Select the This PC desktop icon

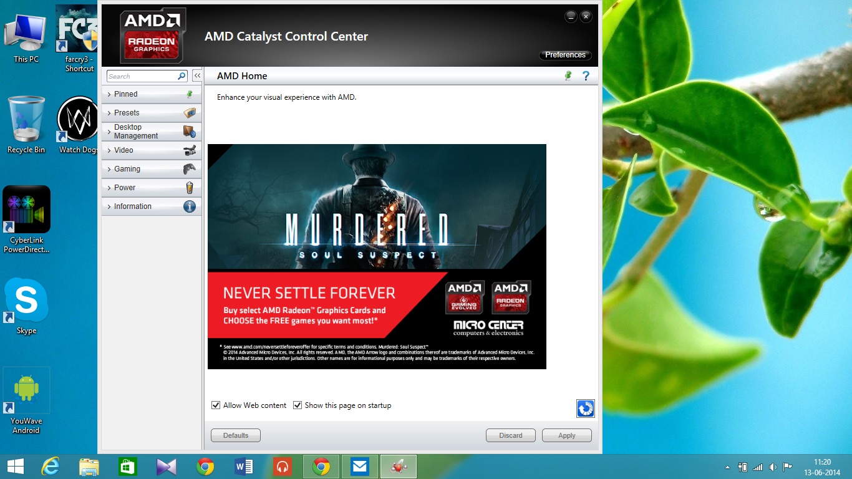(x=26, y=39)
